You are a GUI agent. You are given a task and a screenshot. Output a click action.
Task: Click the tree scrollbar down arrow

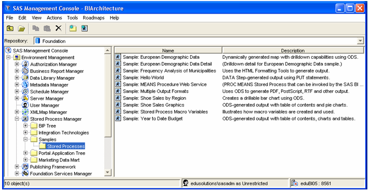click(107, 173)
